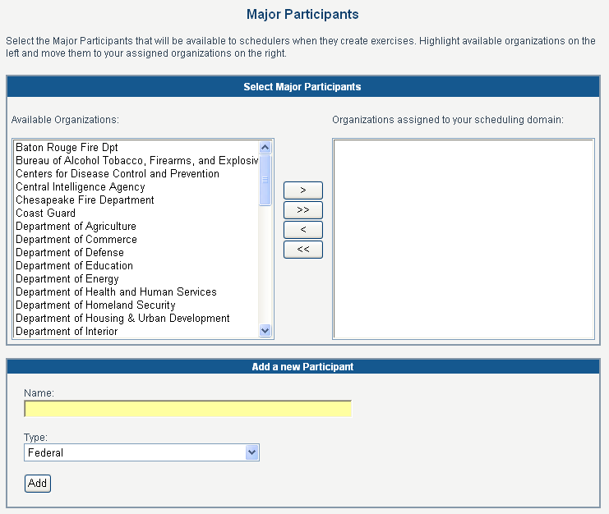Click the available organizations scroll down arrow
Screen dimensions: 609x514
point(265,331)
